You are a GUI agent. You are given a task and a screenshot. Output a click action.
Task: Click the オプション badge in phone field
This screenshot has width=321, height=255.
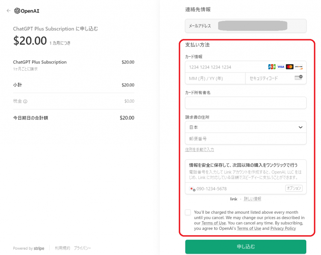(294, 188)
